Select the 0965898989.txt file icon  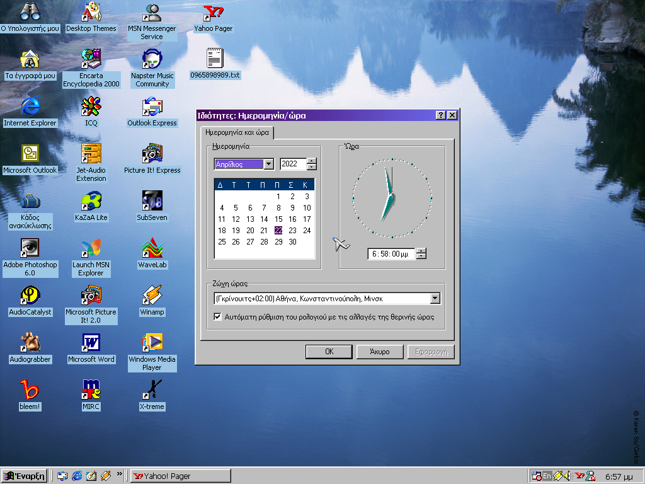coord(215,59)
